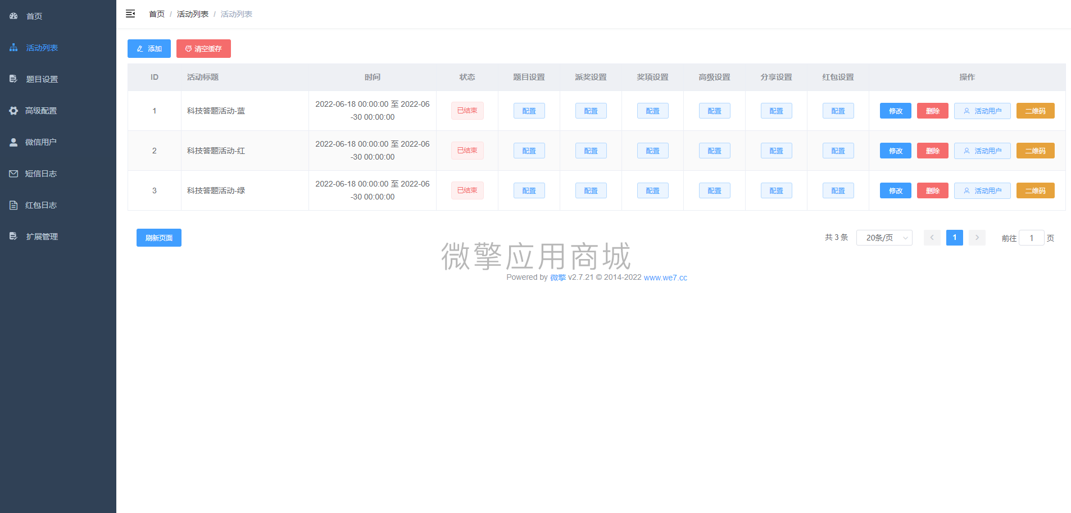Click the sidebar collapse hamburger icon
The height and width of the screenshot is (513, 1071).
130,14
